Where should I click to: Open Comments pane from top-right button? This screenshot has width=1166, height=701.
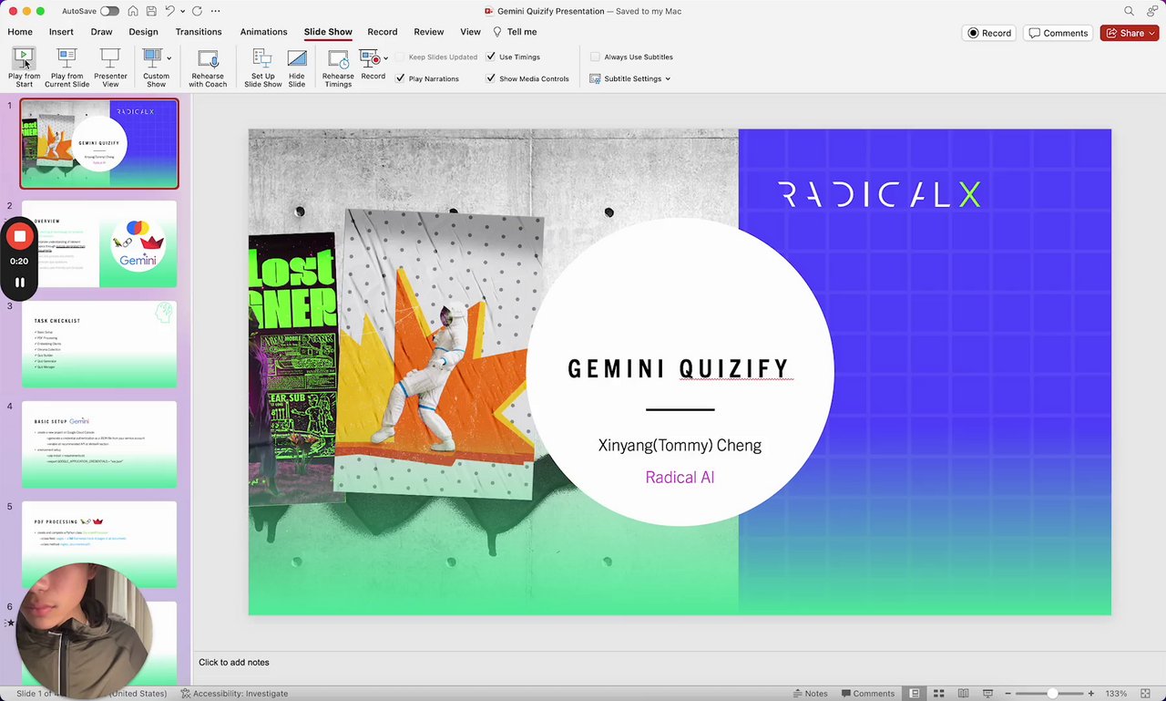(1058, 33)
